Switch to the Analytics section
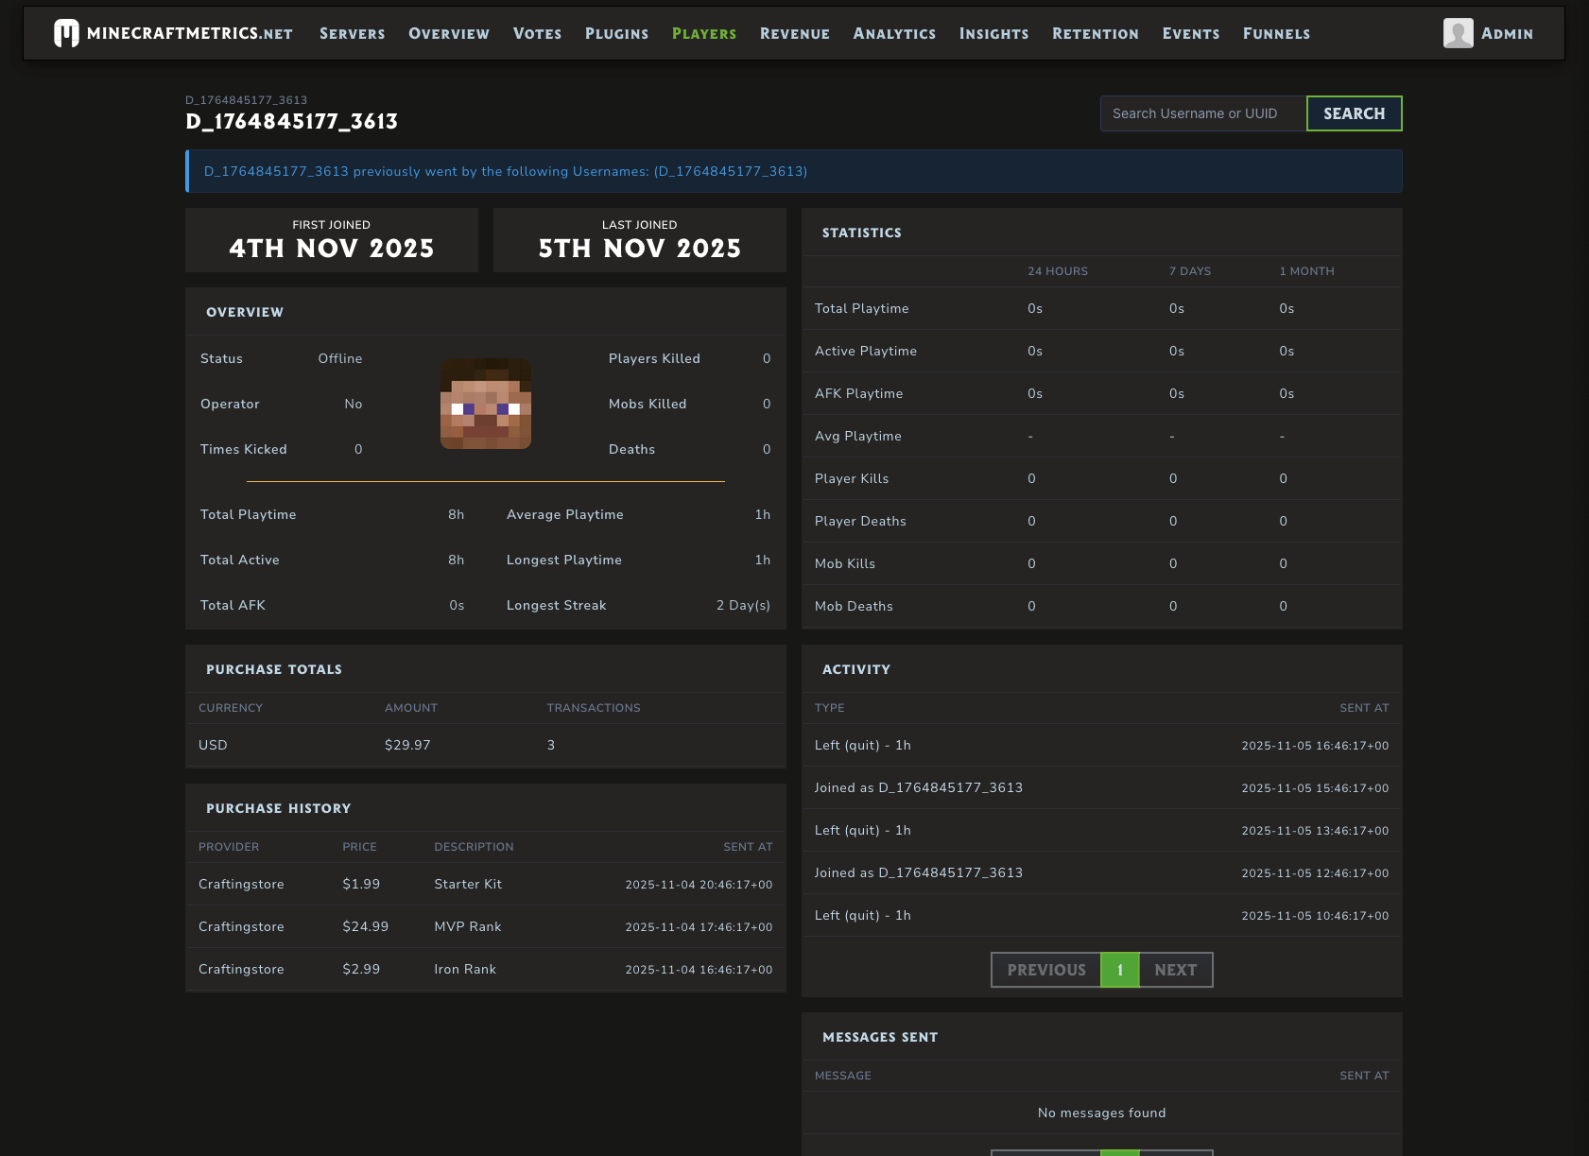Viewport: 1589px width, 1156px height. click(x=894, y=34)
